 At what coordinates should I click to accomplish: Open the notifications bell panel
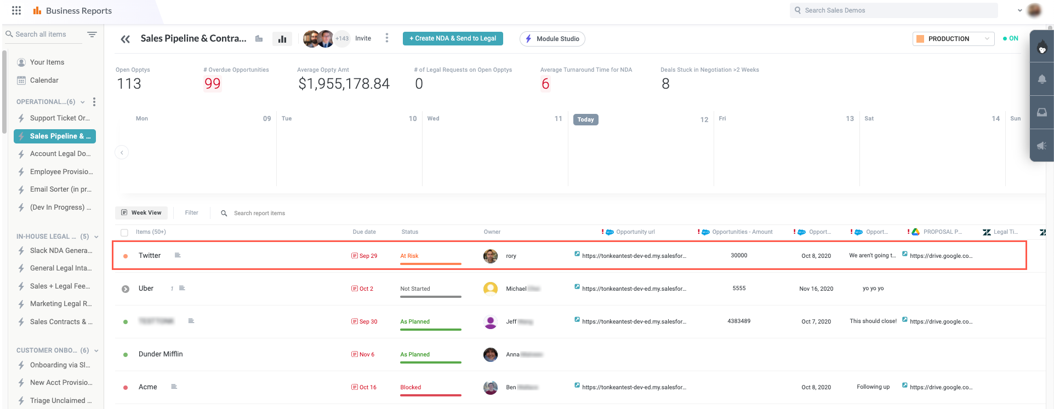tap(1041, 79)
